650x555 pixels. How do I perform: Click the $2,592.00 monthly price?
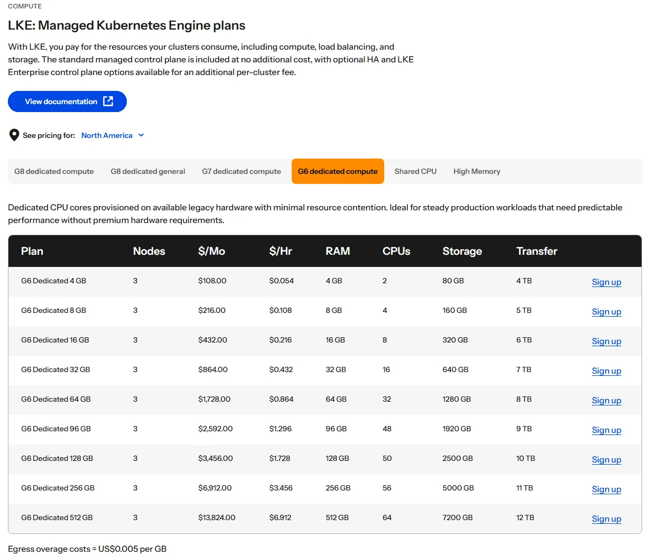tap(215, 429)
